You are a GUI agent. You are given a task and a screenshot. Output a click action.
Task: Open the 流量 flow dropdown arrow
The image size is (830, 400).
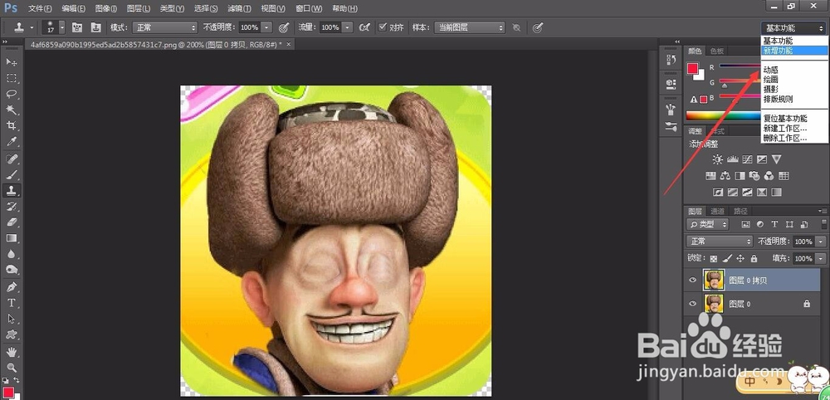(348, 27)
